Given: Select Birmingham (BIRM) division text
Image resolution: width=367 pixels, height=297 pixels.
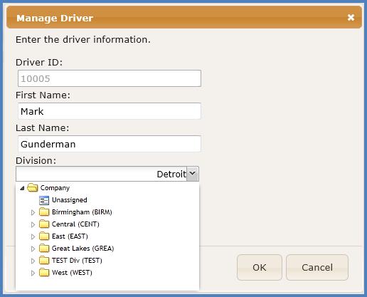Looking at the screenshot, I should [x=82, y=212].
